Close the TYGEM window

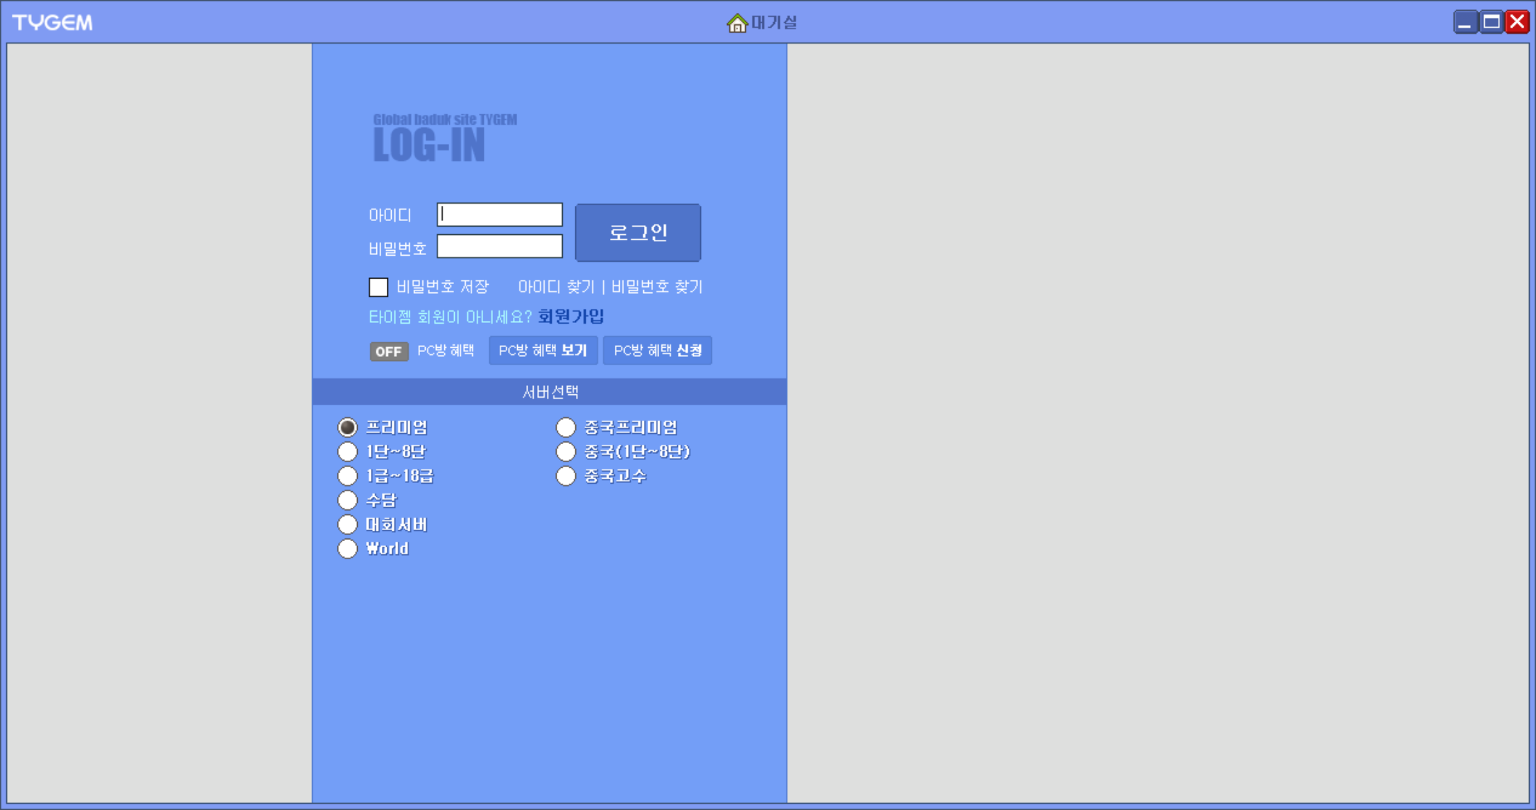tap(1518, 22)
